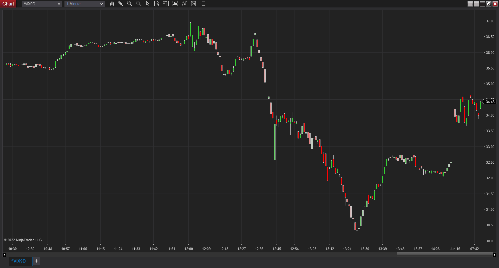Image resolution: width=499 pixels, height=268 pixels.
Task: Open the list settings icon in toolbar
Action: click(202, 4)
